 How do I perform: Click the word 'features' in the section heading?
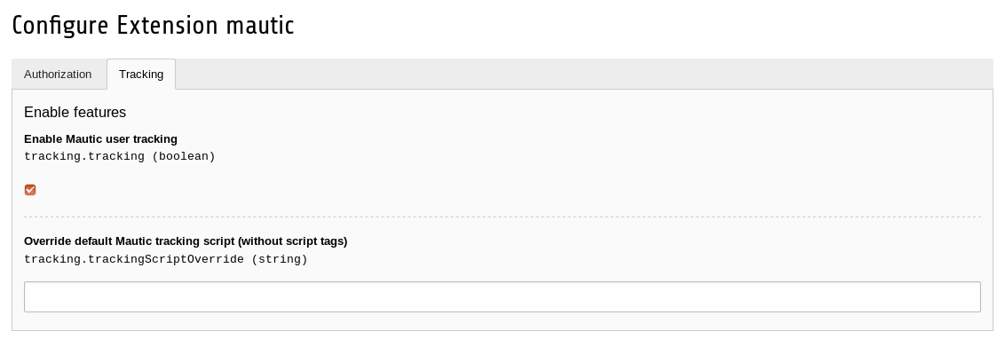click(99, 112)
